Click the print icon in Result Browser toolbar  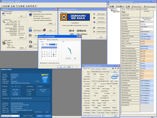point(129,7)
